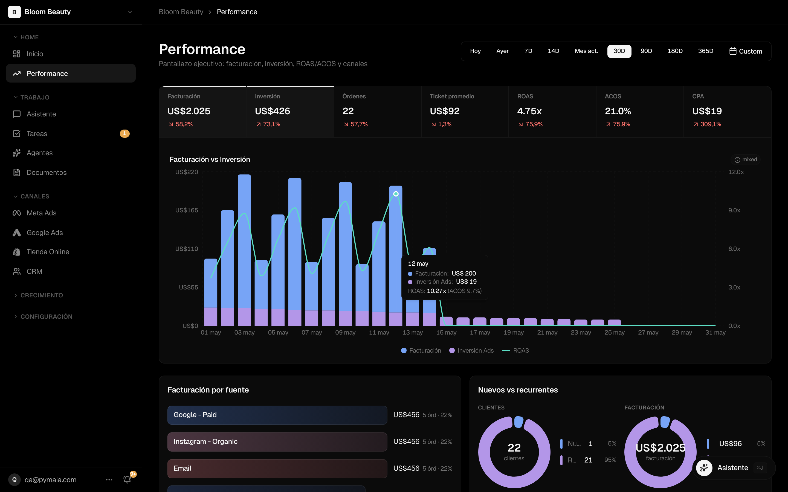Click the Custom calendar icon
This screenshot has width=788, height=492.
[733, 51]
